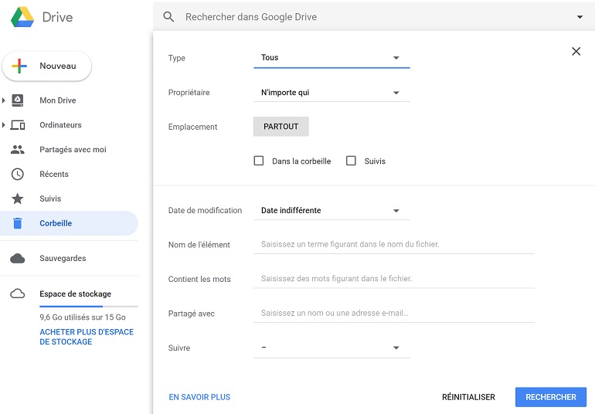Click the Google Drive logo

22,17
